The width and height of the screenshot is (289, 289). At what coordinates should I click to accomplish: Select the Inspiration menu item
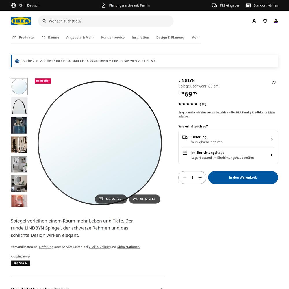click(140, 38)
